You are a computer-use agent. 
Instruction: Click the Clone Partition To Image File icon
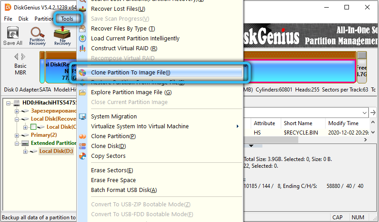coord(83,73)
